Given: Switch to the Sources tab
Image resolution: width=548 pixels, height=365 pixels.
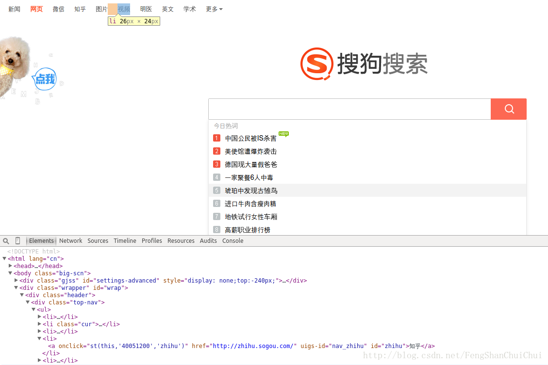Looking at the screenshot, I should pyautogui.click(x=98, y=241).
